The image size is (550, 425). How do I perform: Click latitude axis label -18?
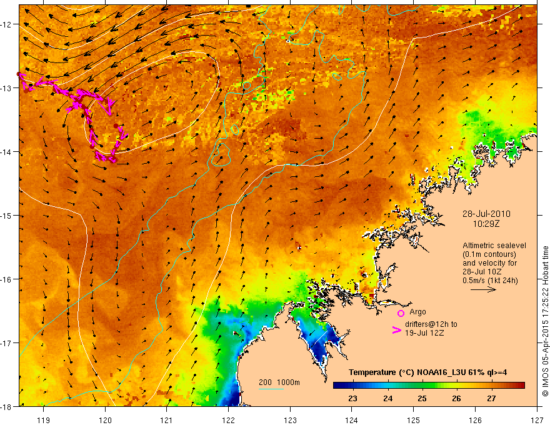click(x=7, y=406)
